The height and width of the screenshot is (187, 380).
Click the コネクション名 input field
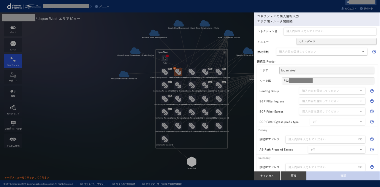point(330,31)
